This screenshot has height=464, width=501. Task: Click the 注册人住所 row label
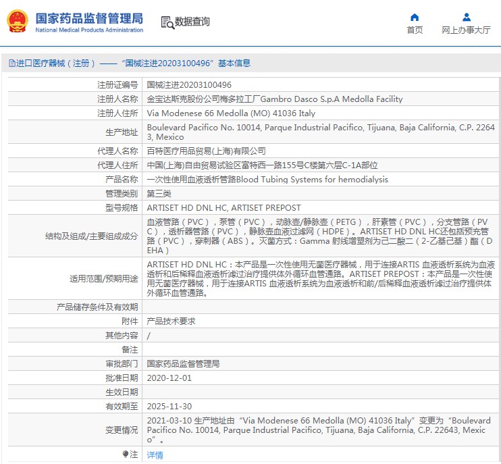pyautogui.click(x=117, y=113)
